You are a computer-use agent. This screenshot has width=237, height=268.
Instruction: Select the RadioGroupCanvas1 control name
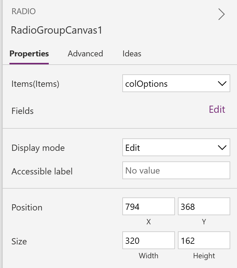click(56, 30)
